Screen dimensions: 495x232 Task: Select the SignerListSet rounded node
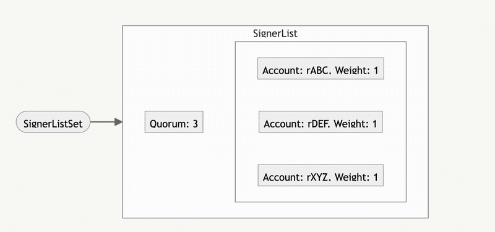point(53,122)
